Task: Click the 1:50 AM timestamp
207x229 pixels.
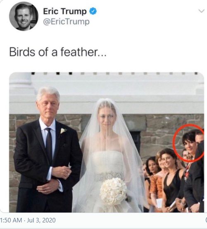Action: (x=11, y=220)
